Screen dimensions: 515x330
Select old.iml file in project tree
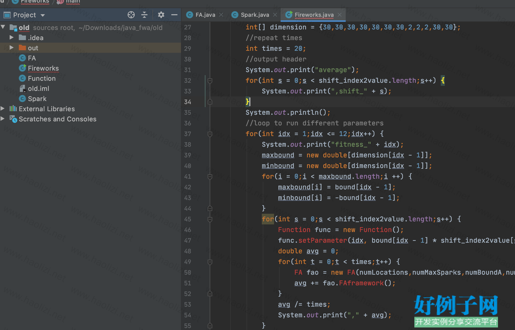coord(38,89)
